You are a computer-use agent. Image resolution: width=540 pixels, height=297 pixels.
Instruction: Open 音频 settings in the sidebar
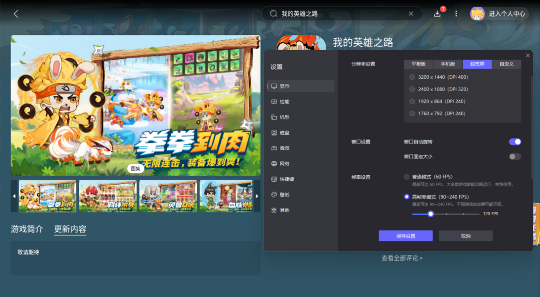(x=301, y=148)
